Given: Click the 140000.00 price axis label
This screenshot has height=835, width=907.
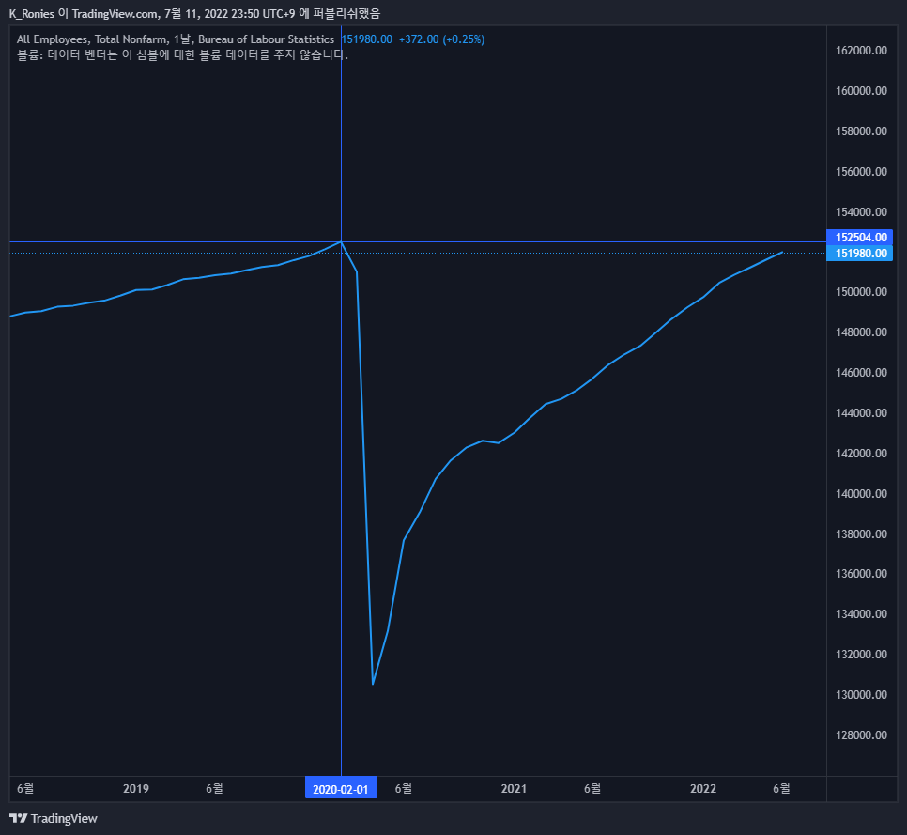Looking at the screenshot, I should [x=861, y=494].
